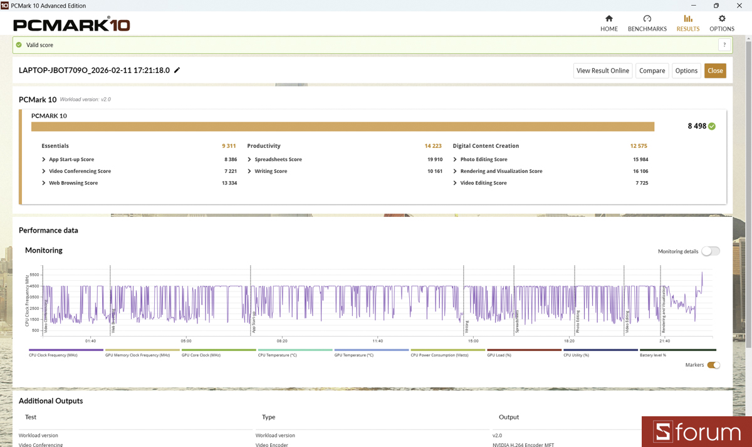Expand the Spreadsheets Score details

(x=249, y=159)
